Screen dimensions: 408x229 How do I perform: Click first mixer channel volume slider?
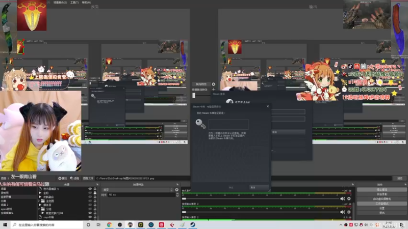(x=260, y=199)
